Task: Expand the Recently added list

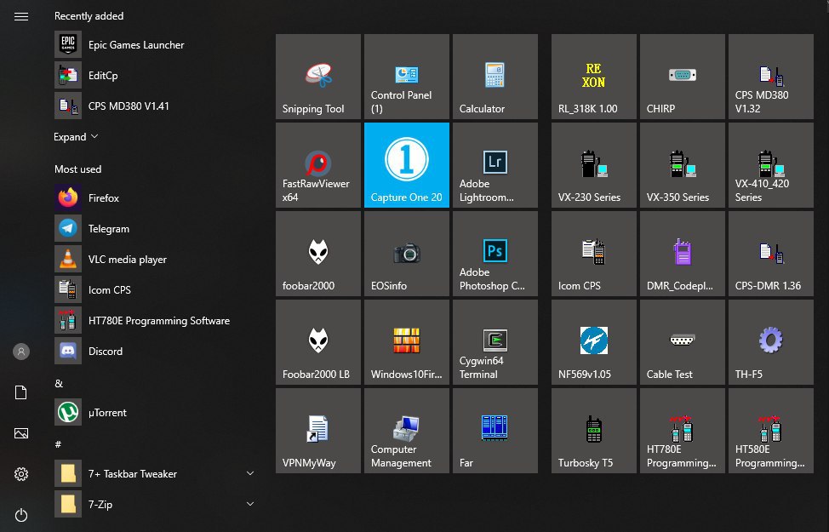Action: (x=76, y=137)
